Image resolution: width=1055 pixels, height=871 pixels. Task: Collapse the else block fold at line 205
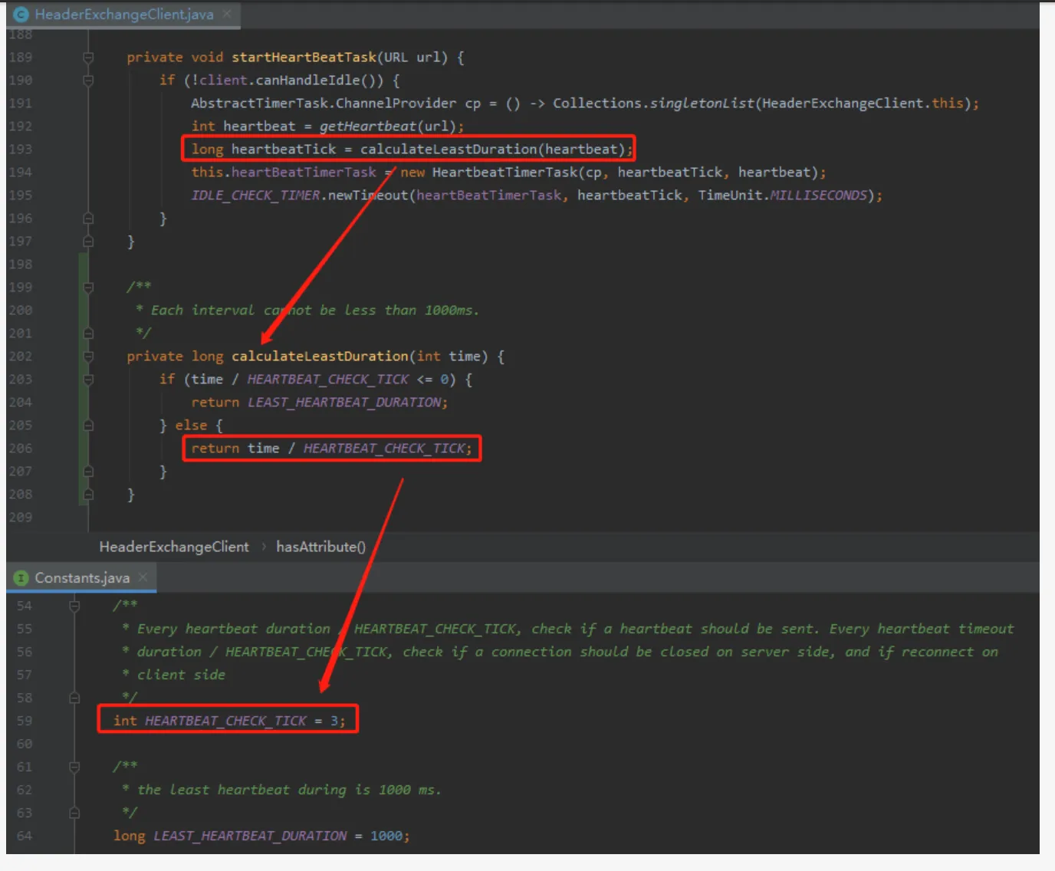pyautogui.click(x=88, y=426)
